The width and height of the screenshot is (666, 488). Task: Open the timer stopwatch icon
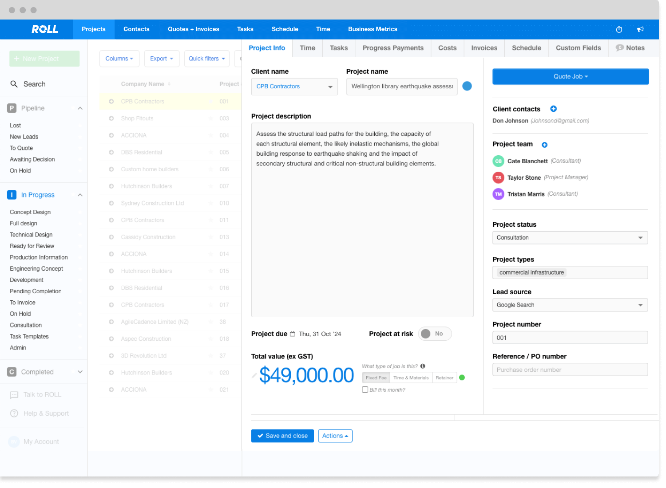point(619,29)
